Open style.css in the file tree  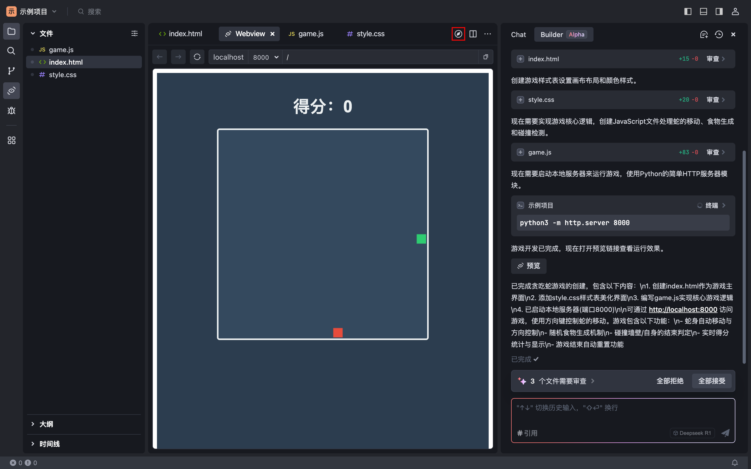click(x=84, y=75)
